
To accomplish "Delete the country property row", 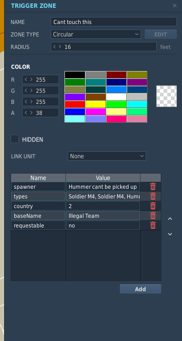I will coord(153,206).
